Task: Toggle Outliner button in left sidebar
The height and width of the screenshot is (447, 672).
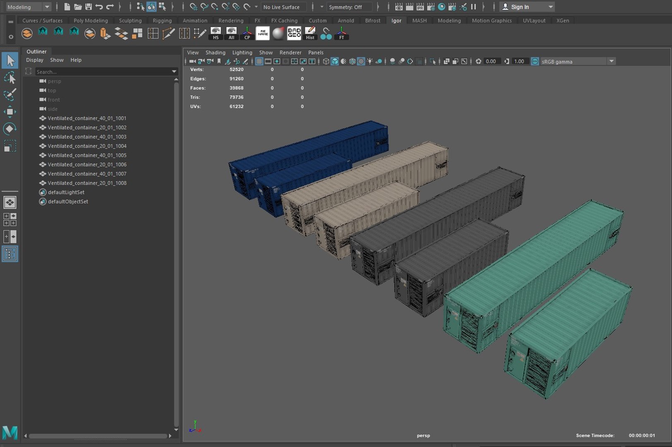Action: pyautogui.click(x=10, y=254)
